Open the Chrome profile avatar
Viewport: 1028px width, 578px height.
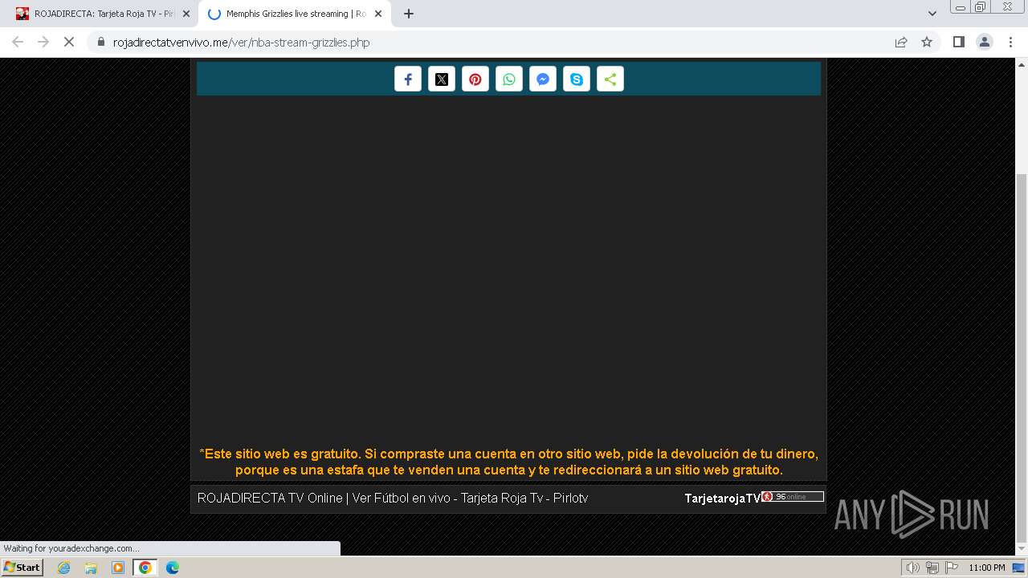[x=985, y=42]
